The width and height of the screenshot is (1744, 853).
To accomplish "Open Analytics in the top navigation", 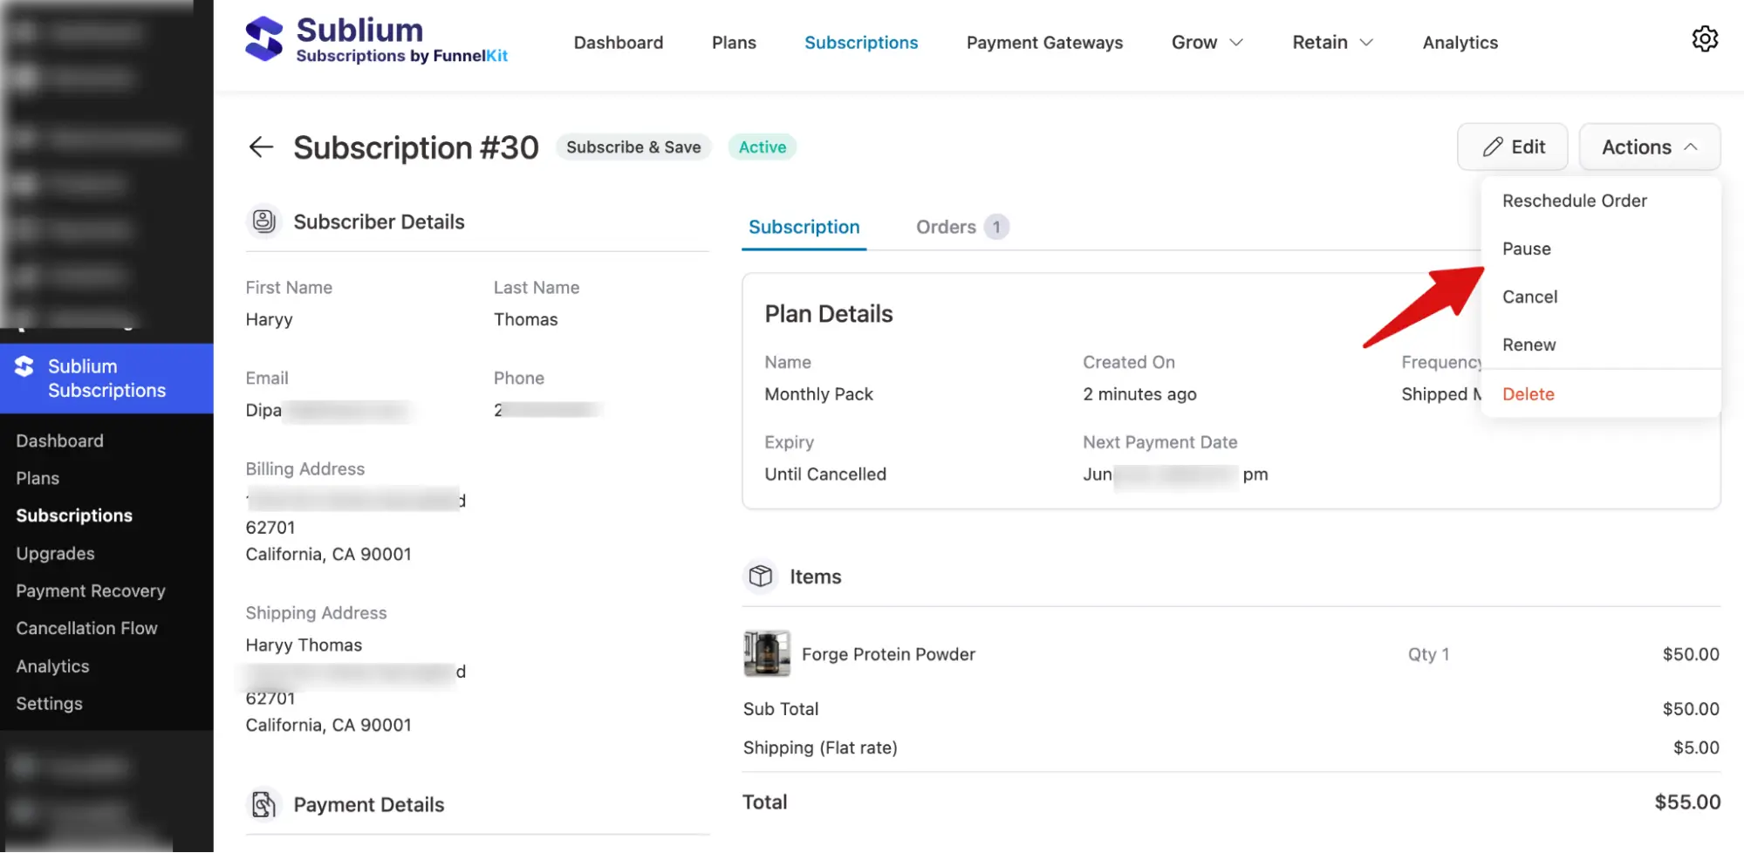I will [1460, 42].
